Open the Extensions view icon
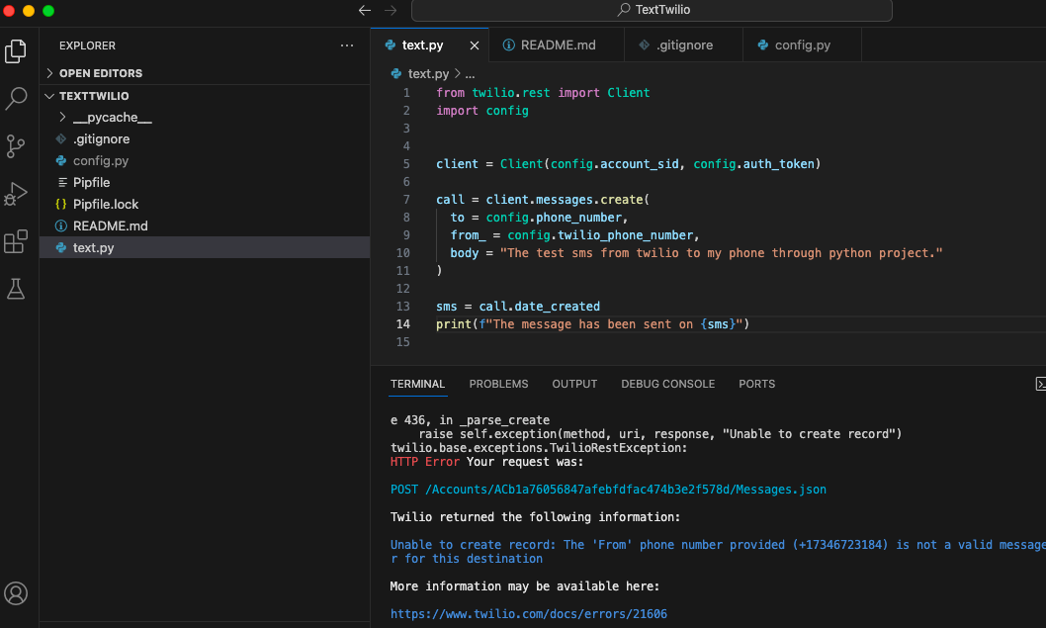Image resolution: width=1046 pixels, height=628 pixels. pyautogui.click(x=17, y=241)
